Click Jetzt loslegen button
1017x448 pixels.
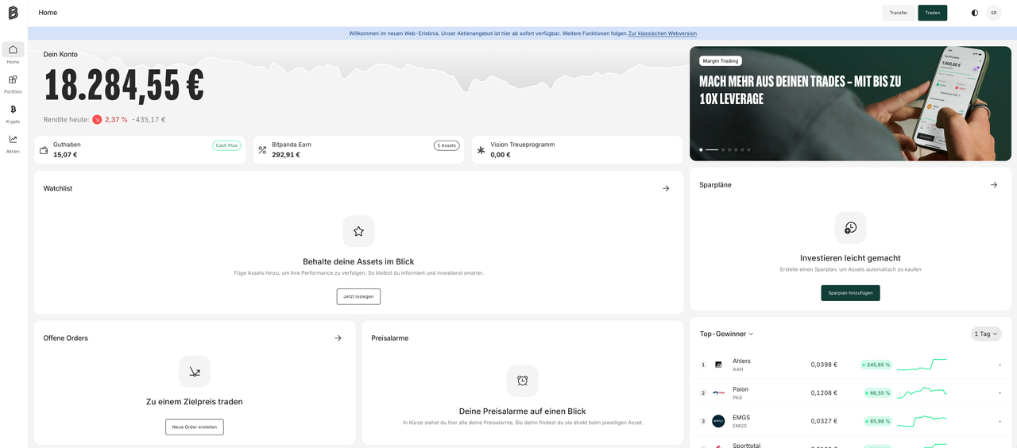click(x=358, y=296)
